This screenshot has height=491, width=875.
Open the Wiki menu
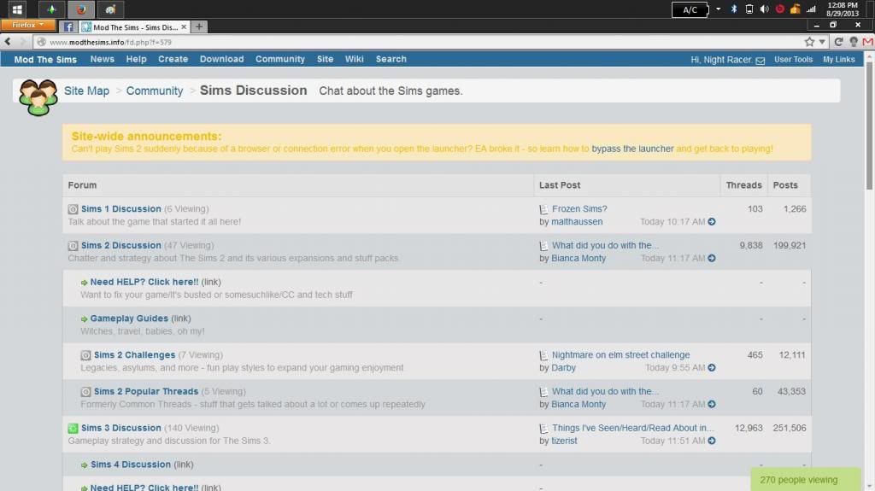[x=354, y=59]
